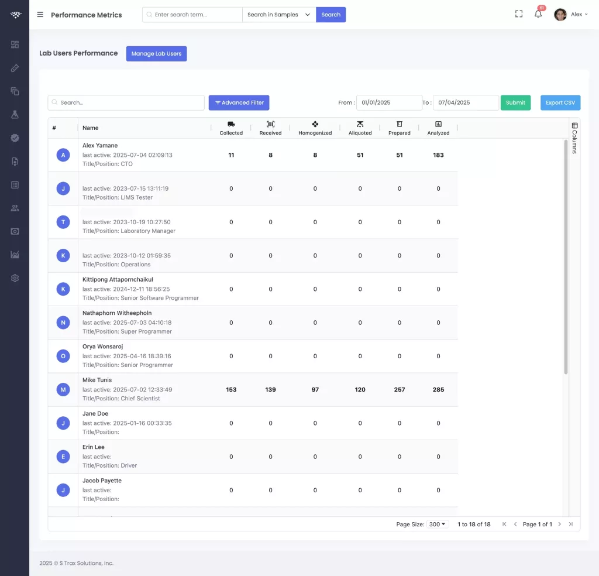Select the Kittipong Attapornchaikul name
The image size is (599, 576).
pyautogui.click(x=118, y=280)
